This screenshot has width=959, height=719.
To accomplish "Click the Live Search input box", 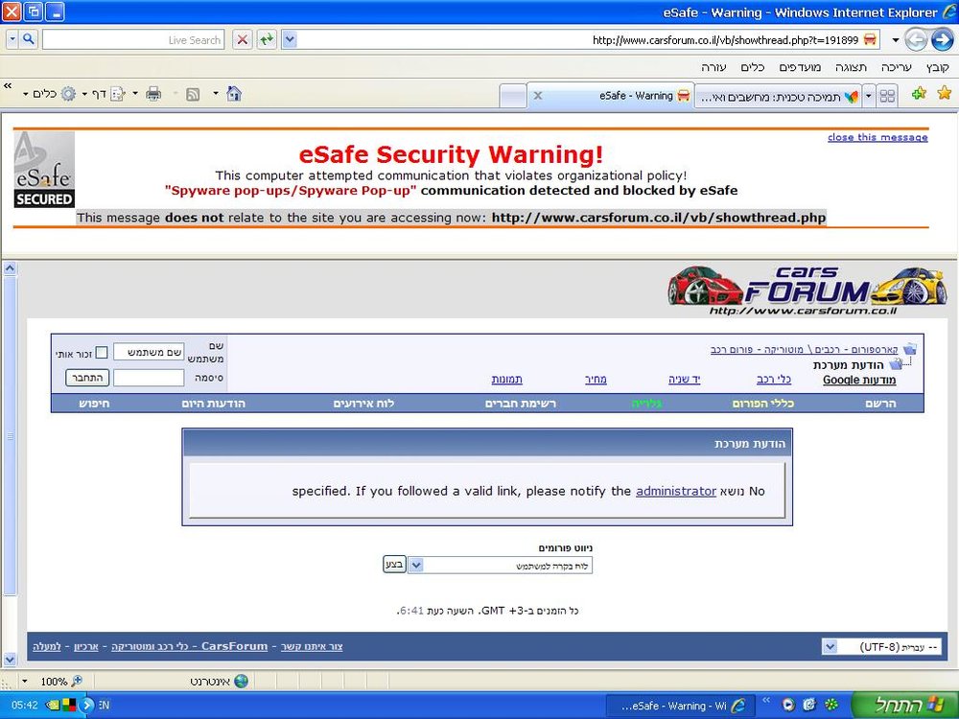I will click(x=133, y=39).
